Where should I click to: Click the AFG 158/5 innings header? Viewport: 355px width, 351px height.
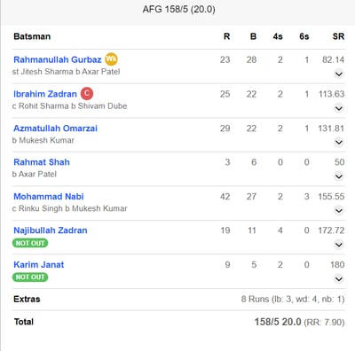(178, 9)
